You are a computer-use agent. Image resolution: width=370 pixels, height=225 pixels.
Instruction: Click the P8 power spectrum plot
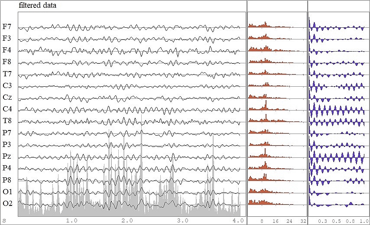click(269, 177)
